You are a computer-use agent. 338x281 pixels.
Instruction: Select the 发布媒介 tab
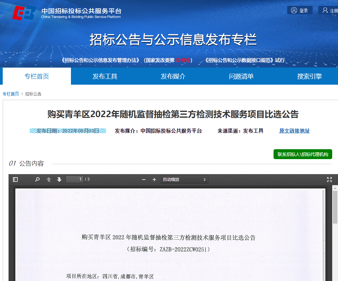(x=173, y=76)
